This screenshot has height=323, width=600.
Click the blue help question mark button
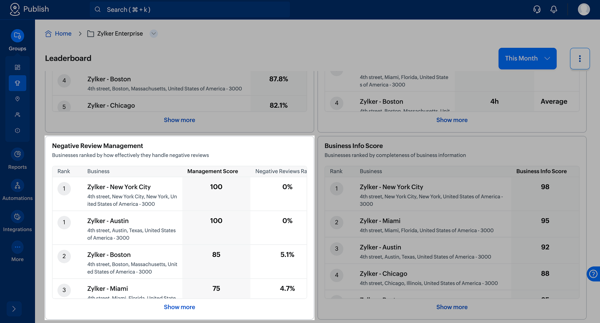(x=593, y=274)
